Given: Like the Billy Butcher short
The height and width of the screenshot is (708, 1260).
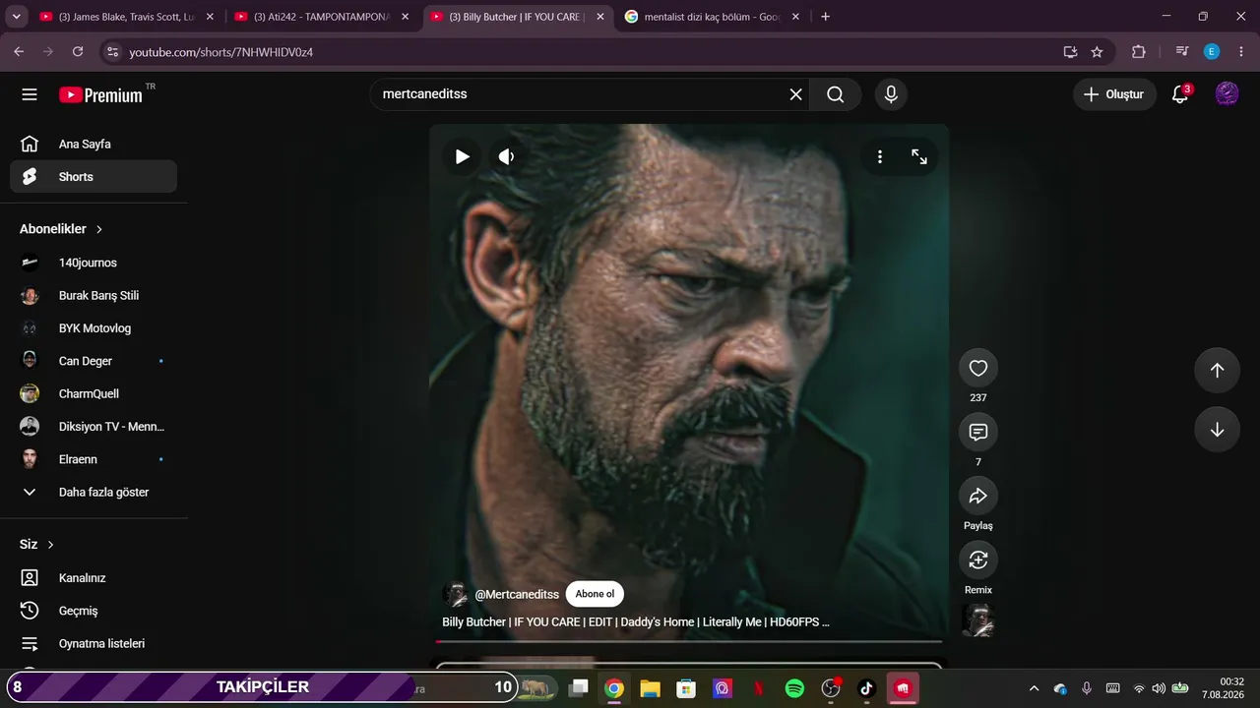Looking at the screenshot, I should 978,369.
